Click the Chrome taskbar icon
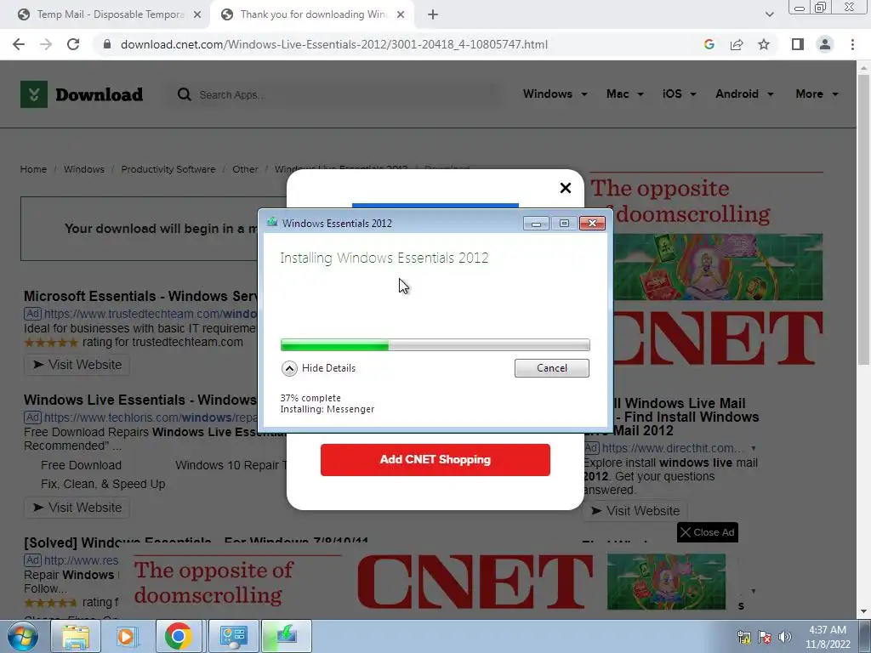 pos(179,636)
